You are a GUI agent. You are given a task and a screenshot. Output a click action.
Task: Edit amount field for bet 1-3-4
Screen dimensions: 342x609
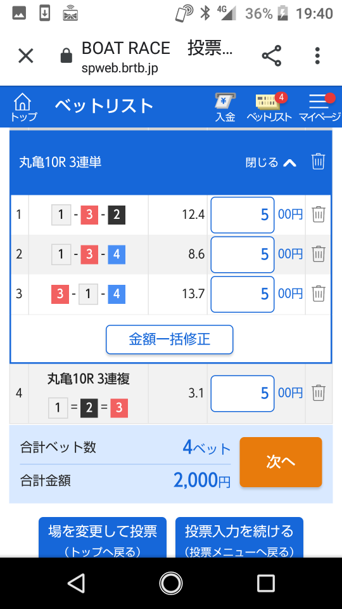pos(243,254)
